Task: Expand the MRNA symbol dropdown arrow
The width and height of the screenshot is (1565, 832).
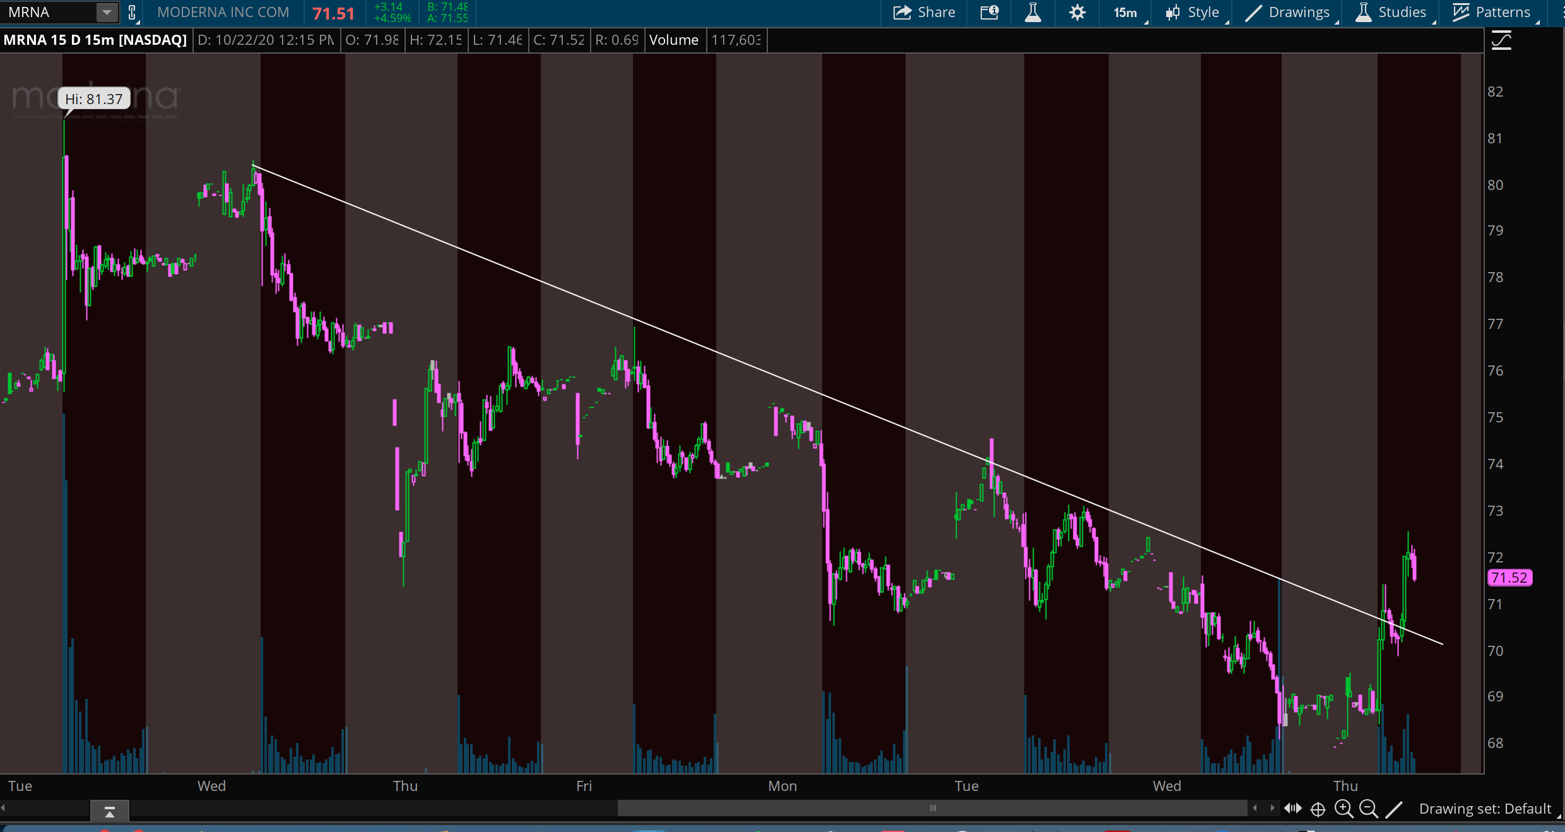Action: pyautogui.click(x=107, y=13)
